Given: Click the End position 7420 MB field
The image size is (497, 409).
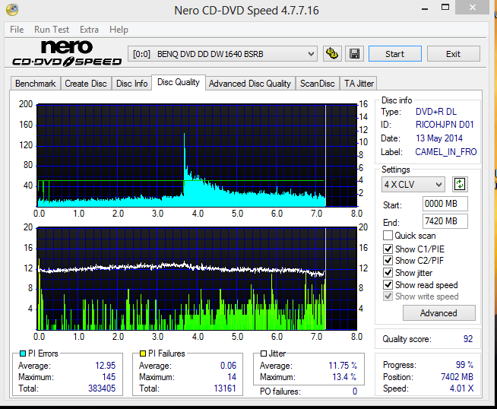Looking at the screenshot, I should pyautogui.click(x=445, y=221).
